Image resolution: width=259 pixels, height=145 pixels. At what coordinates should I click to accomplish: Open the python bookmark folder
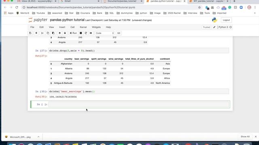[141, 13]
